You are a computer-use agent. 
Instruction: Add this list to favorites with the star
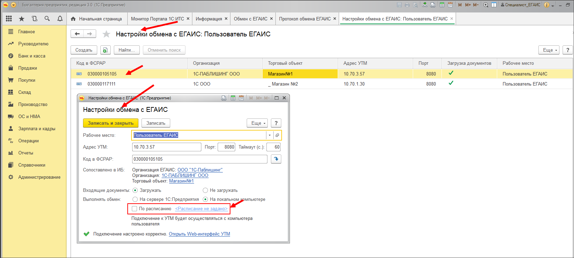(106, 34)
